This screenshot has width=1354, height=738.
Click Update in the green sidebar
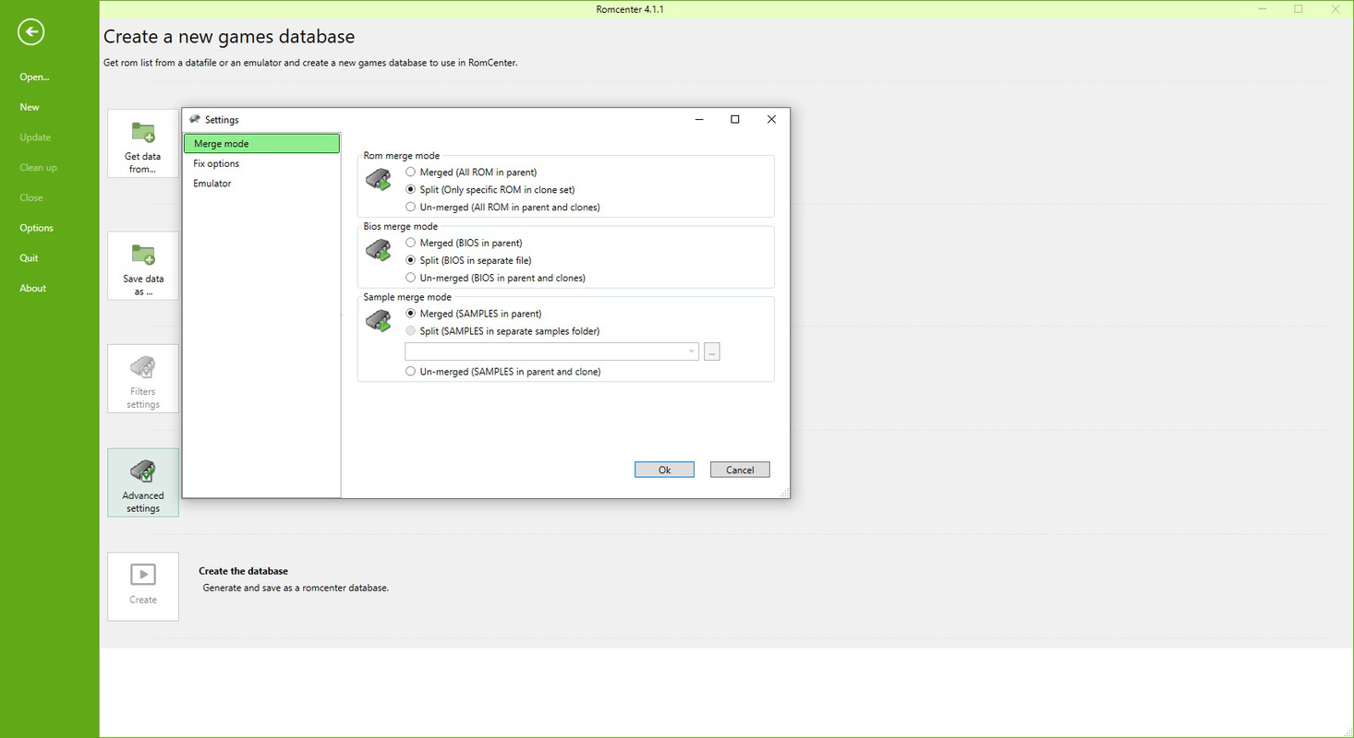35,137
